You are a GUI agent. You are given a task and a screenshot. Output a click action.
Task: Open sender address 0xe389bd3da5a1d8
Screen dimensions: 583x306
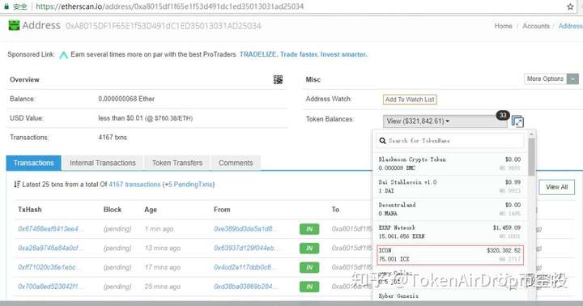pyautogui.click(x=245, y=228)
